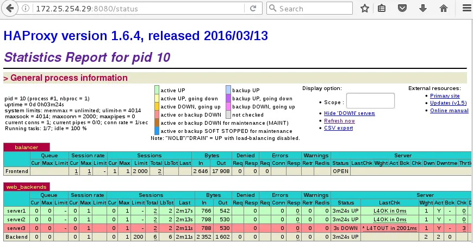
Task: Click the Pocket icon in toolbar
Action: pyautogui.click(x=402, y=9)
